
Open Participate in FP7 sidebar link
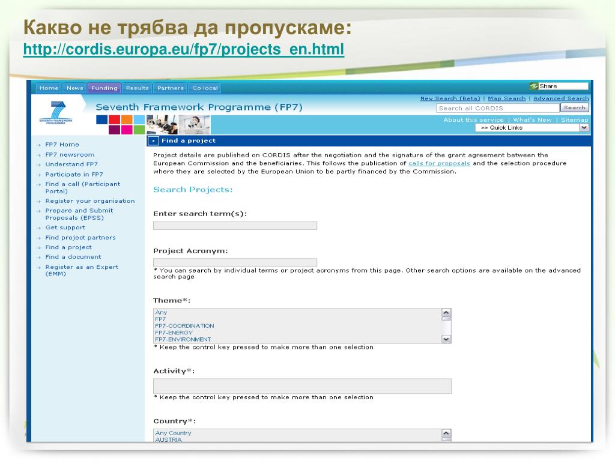[x=74, y=175]
